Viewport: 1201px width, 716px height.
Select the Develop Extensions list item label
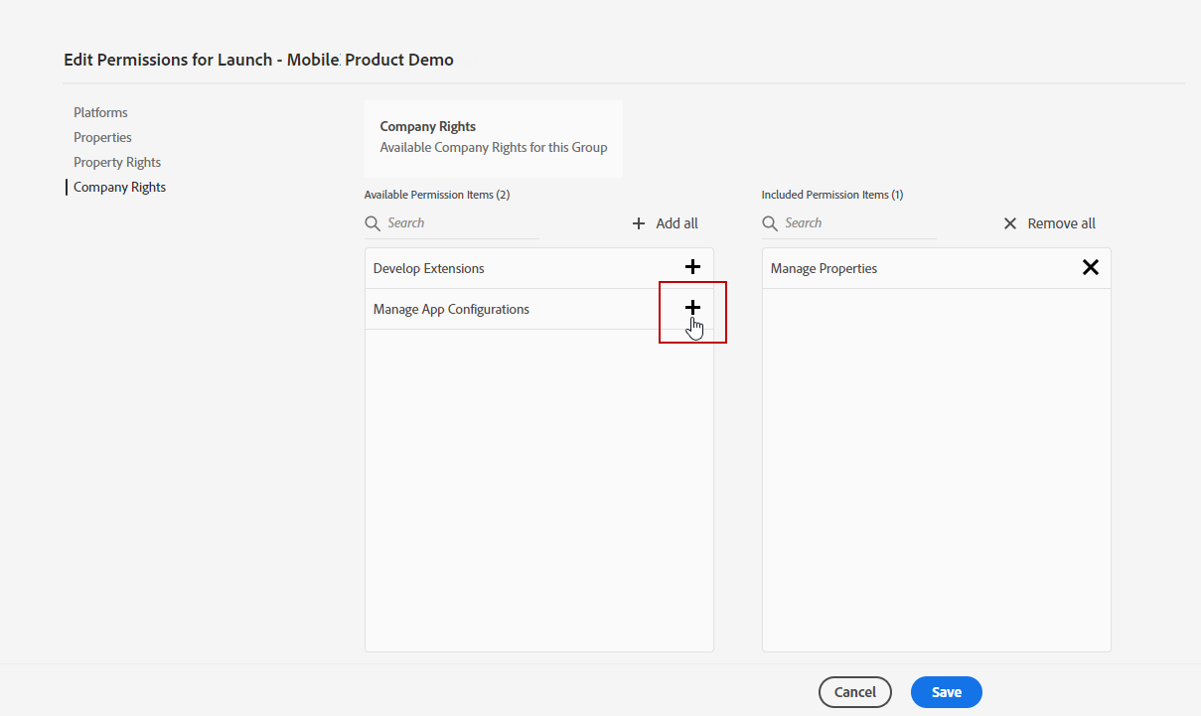click(x=429, y=268)
